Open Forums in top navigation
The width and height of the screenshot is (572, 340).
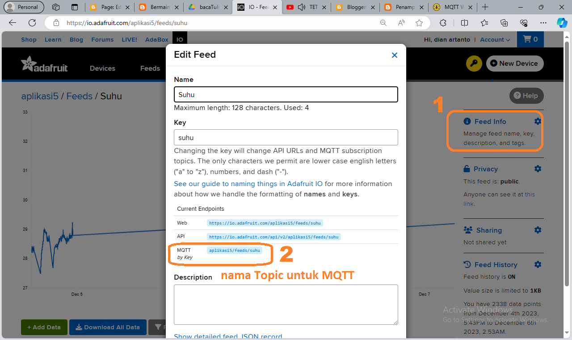(x=102, y=39)
